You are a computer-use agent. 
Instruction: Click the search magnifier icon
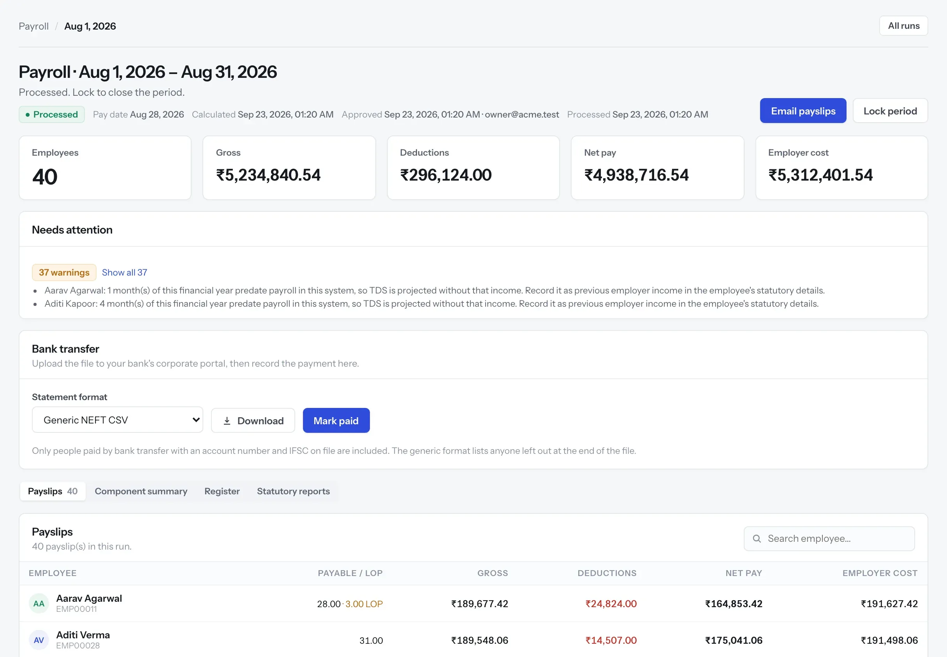click(x=756, y=538)
